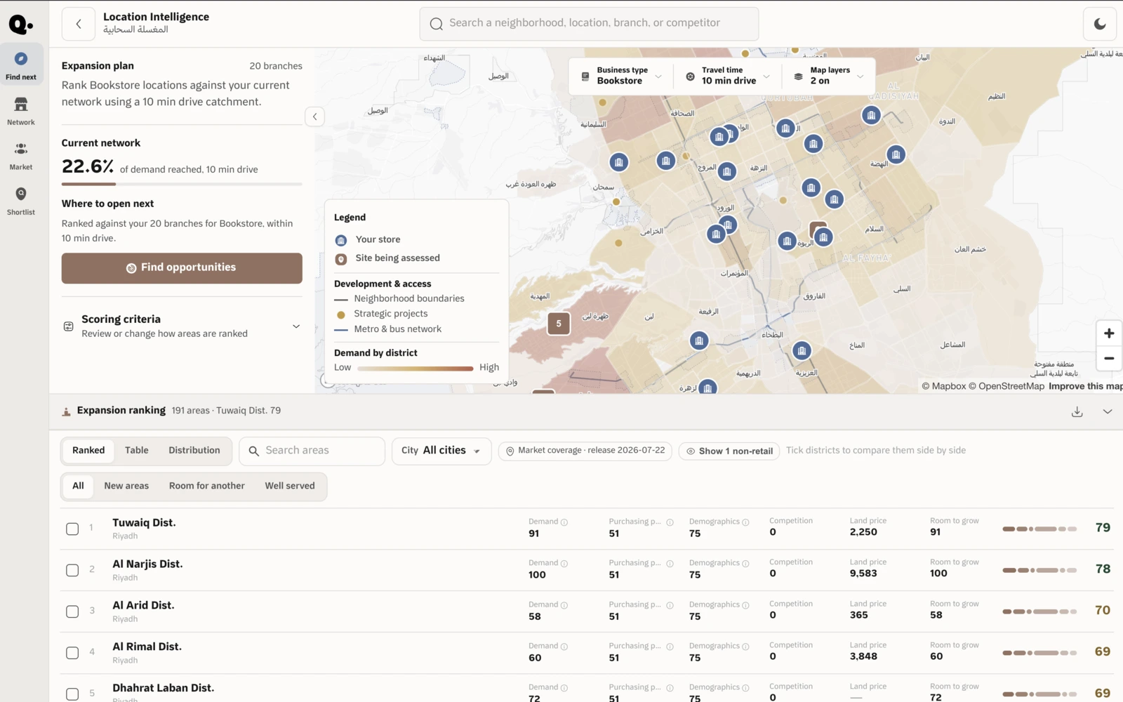Screen dimensions: 1123x702
Task: Collapse the Expansion ranking panel
Action: click(x=1108, y=411)
